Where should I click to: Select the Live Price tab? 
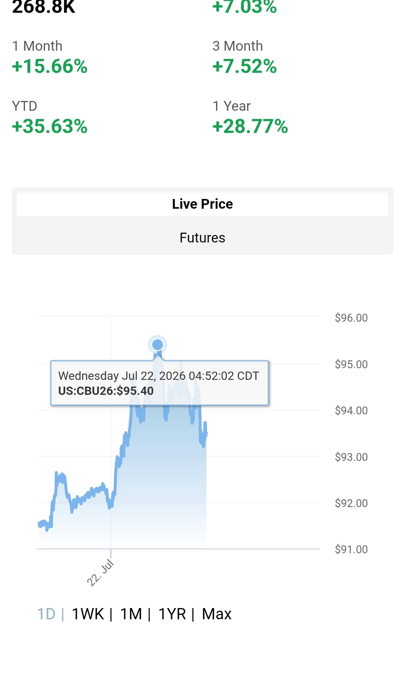202,204
